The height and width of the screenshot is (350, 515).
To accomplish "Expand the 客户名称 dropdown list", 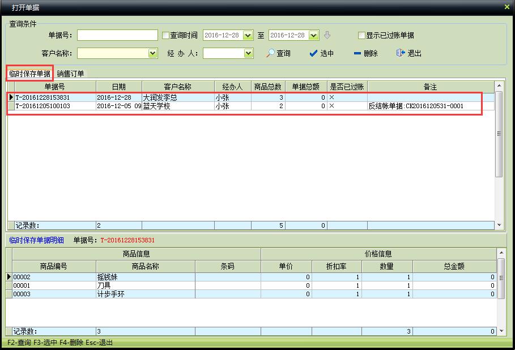I will [152, 53].
